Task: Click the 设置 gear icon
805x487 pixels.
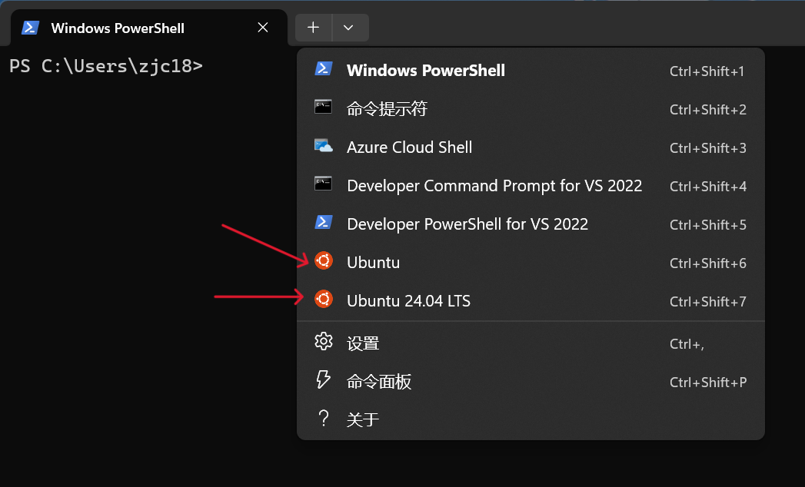Action: (x=324, y=342)
